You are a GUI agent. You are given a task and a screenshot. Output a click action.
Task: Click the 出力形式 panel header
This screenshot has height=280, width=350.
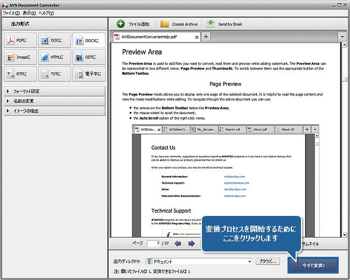pyautogui.click(x=54, y=24)
